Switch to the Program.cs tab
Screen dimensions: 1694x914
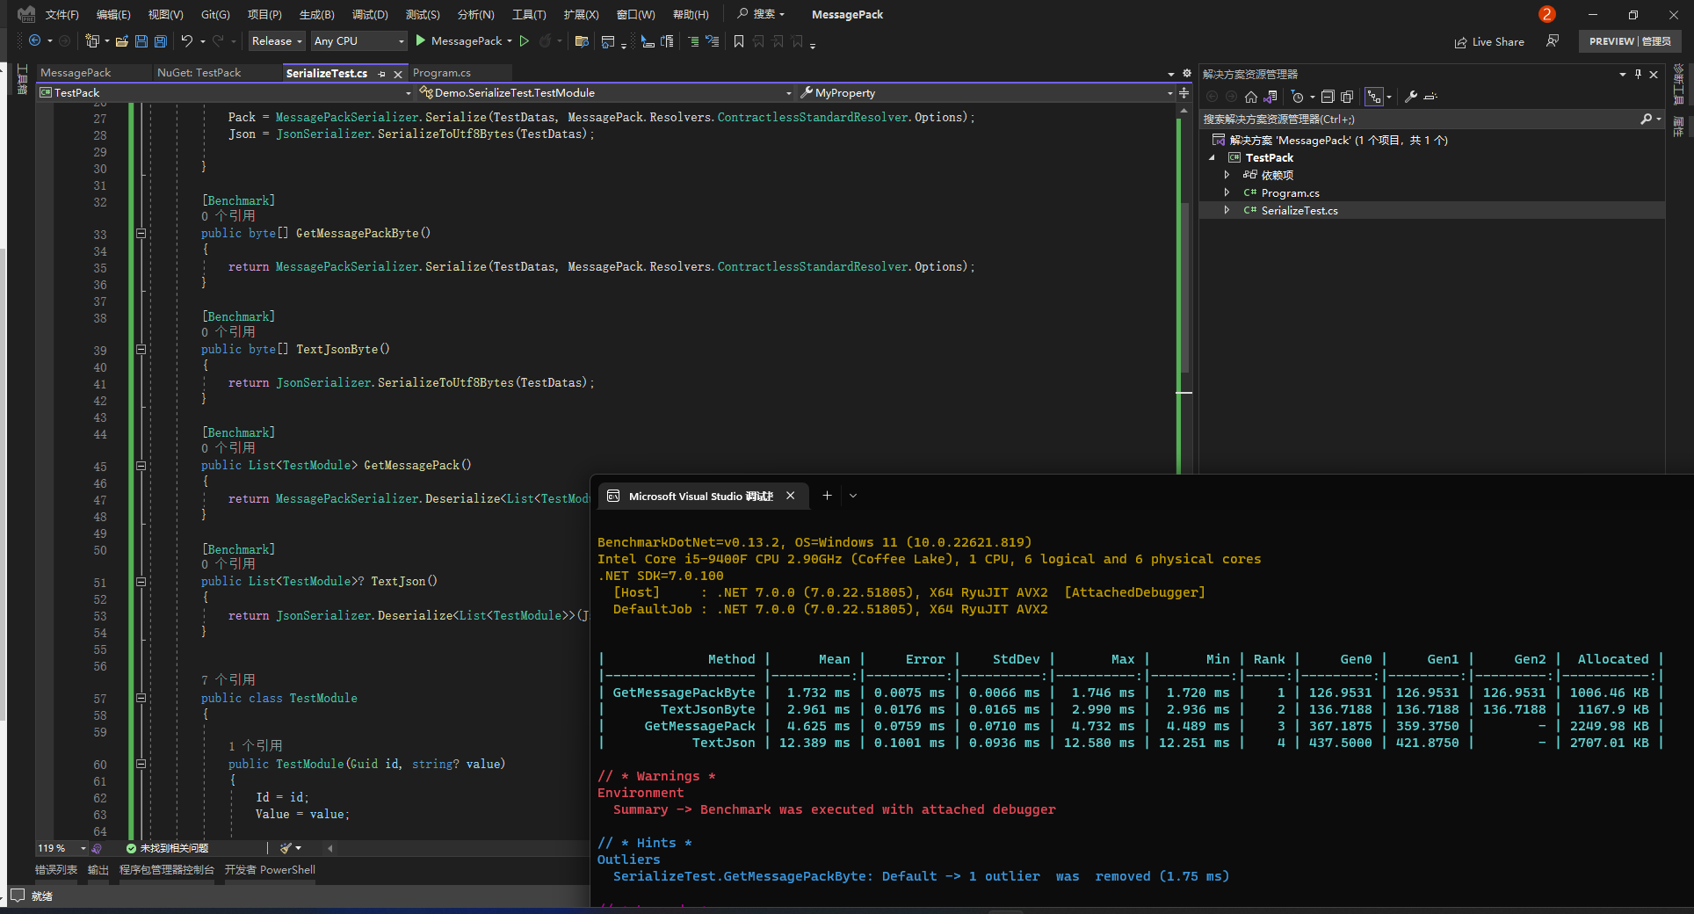[x=442, y=73]
